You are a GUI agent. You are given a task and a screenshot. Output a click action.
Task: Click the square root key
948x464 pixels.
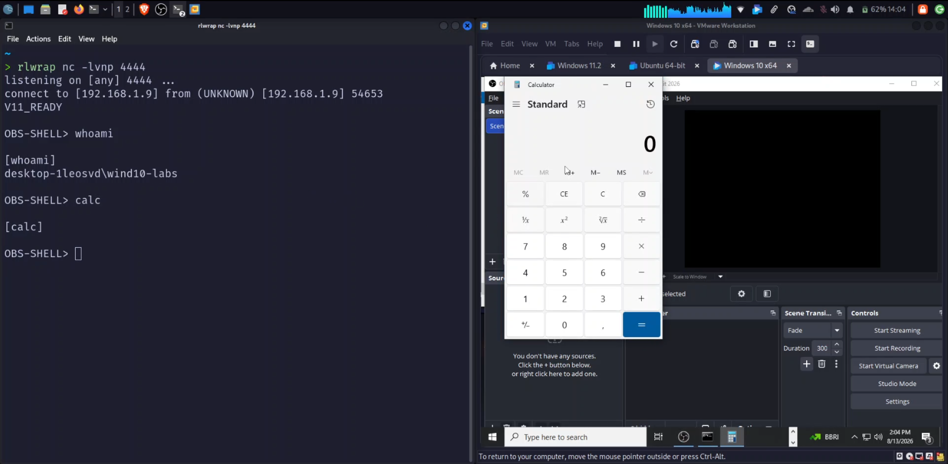tap(603, 220)
